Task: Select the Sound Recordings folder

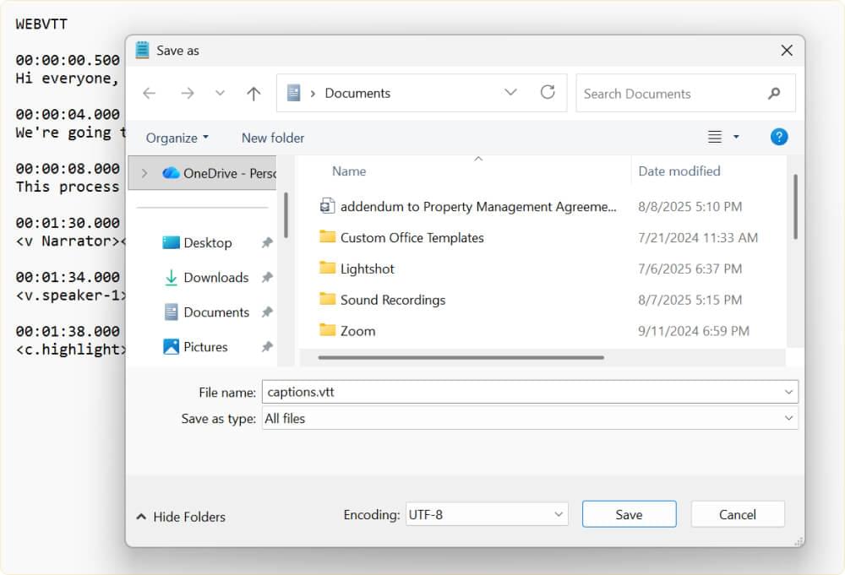Action: tap(392, 300)
